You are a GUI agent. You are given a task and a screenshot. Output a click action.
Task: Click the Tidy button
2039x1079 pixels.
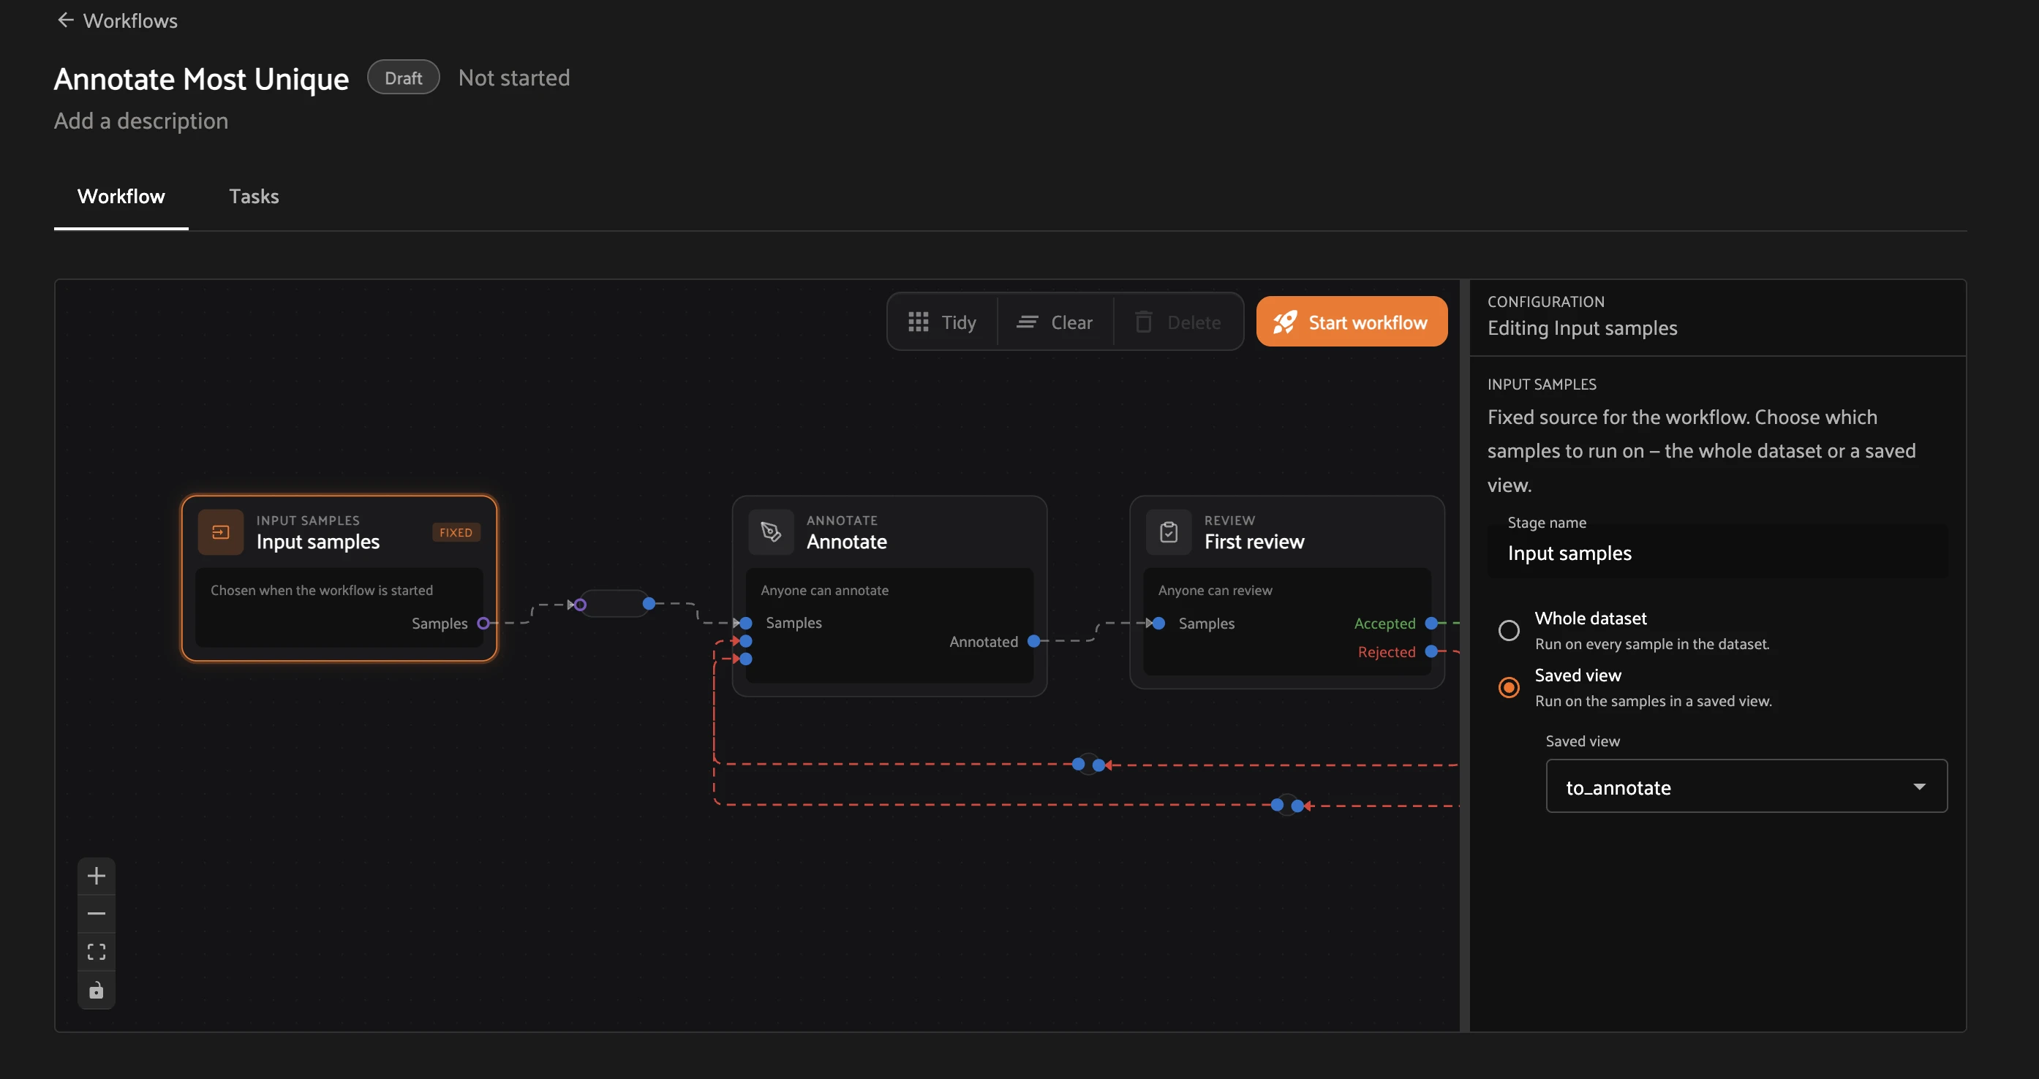942,322
